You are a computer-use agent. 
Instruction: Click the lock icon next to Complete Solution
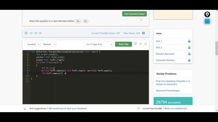coord(189,60)
